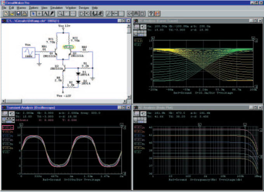Screen dimensions: 264x192
Task: Click schematic horizontal scrollbar thumb
Action: coord(14,101)
